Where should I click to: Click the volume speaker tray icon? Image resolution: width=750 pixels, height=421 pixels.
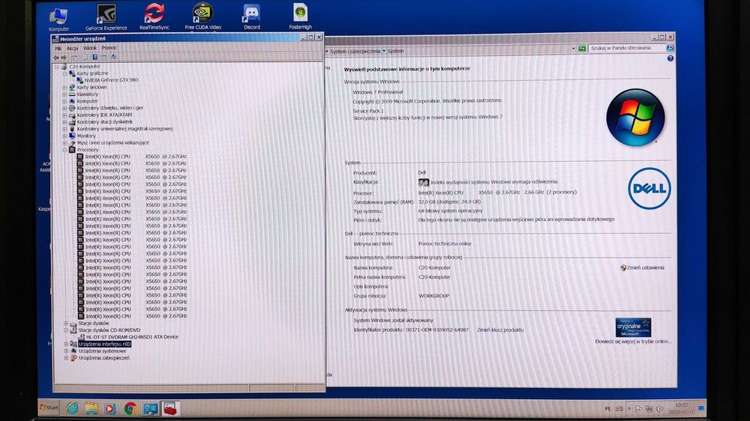(x=659, y=409)
